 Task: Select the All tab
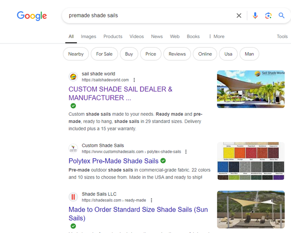(71, 37)
